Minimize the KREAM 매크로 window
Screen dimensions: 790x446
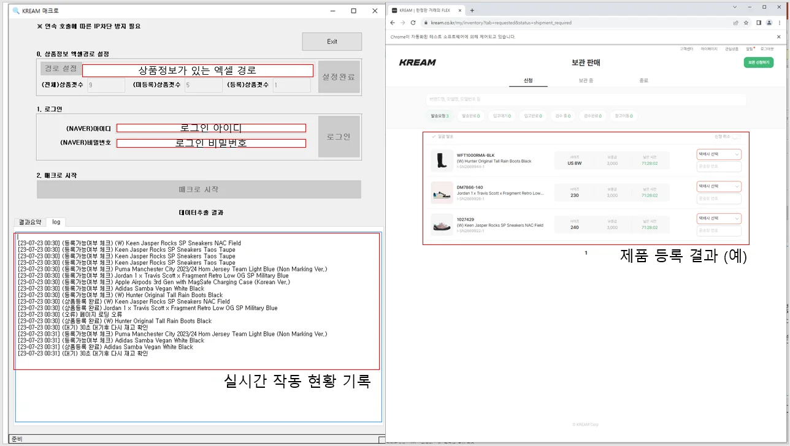[332, 11]
